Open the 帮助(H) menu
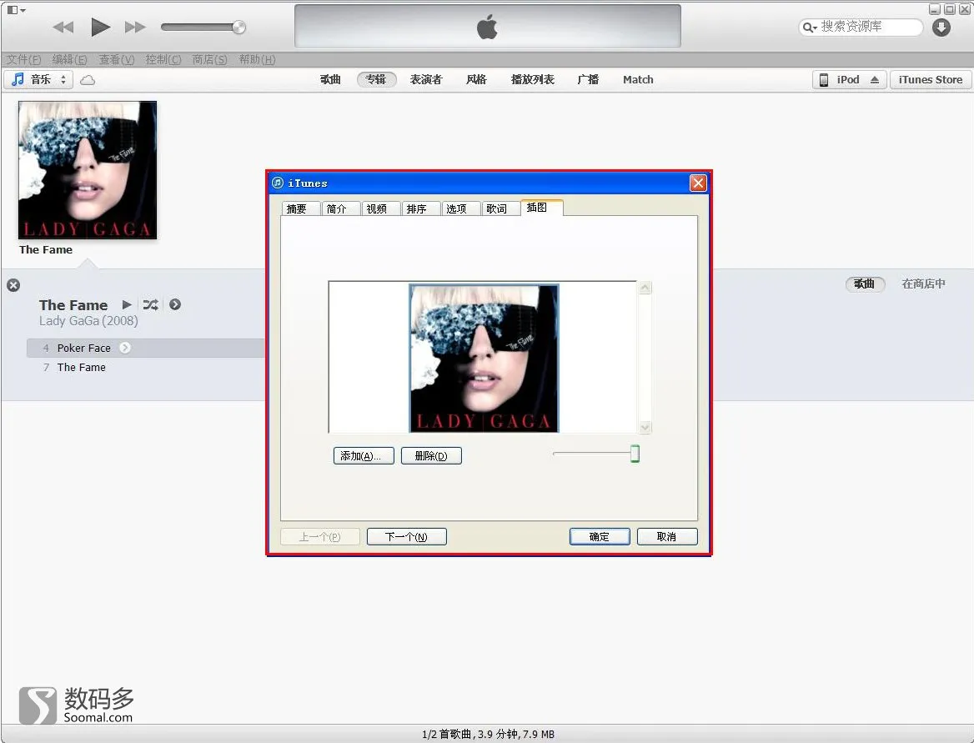Screen dimensions: 974x743 (x=257, y=60)
